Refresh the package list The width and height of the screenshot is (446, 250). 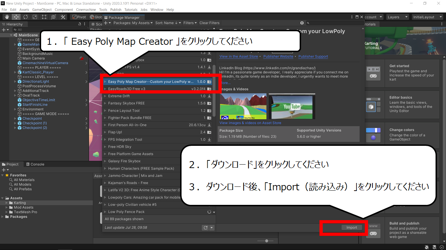(206, 228)
